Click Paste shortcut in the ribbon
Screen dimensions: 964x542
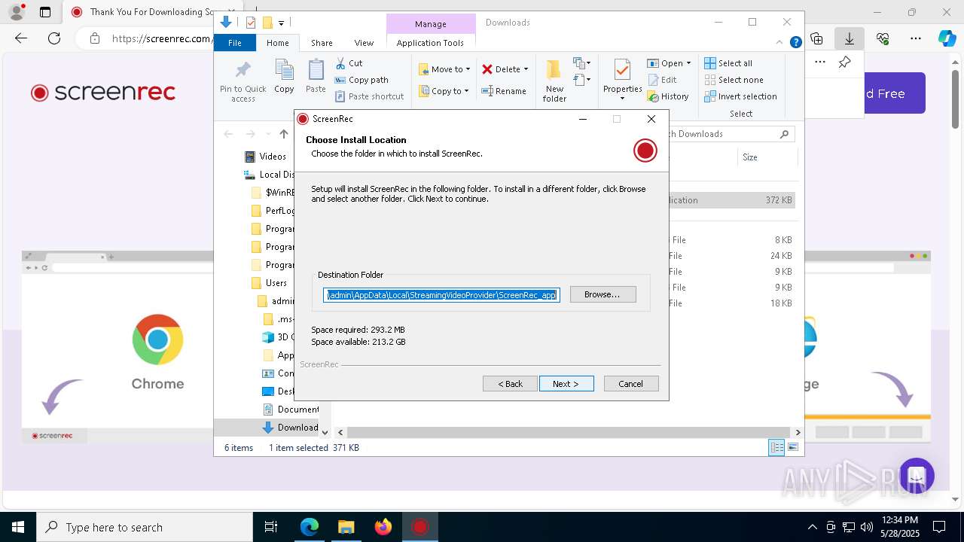(x=369, y=96)
